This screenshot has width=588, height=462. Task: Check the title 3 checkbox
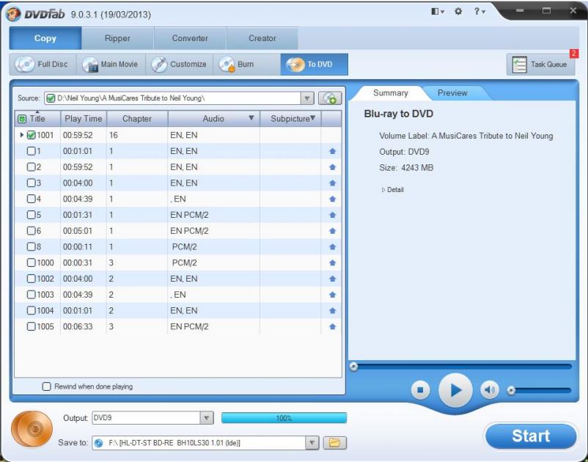[x=31, y=183]
